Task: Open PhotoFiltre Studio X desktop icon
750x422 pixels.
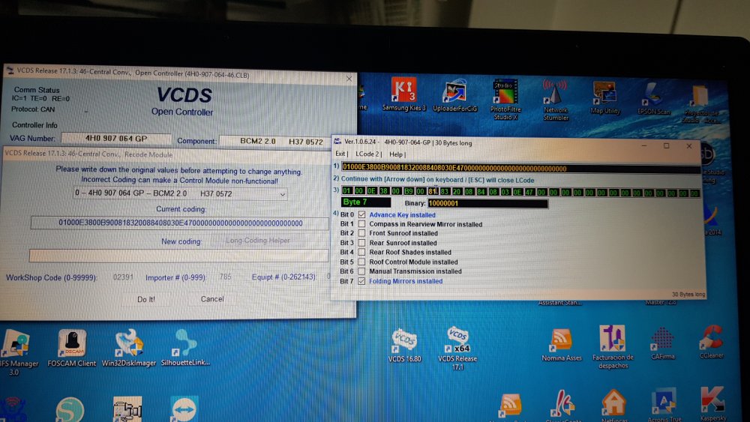Action: coord(505,99)
